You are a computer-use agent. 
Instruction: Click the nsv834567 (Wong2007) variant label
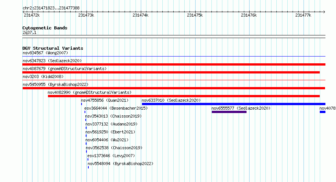[x=45, y=53]
